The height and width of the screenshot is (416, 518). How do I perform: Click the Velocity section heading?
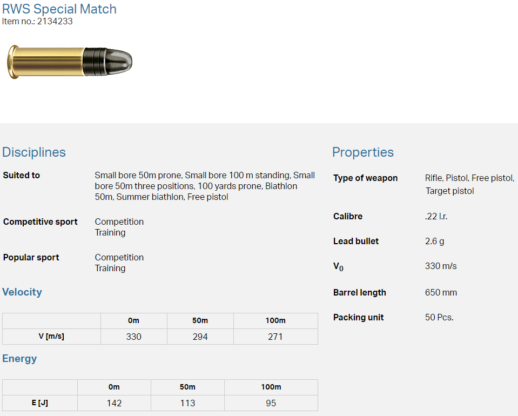22,292
